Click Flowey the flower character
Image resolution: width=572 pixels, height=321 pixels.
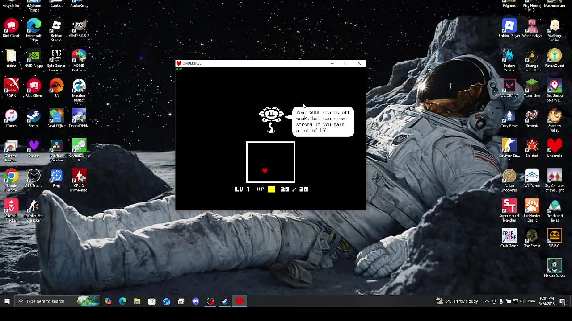(271, 120)
